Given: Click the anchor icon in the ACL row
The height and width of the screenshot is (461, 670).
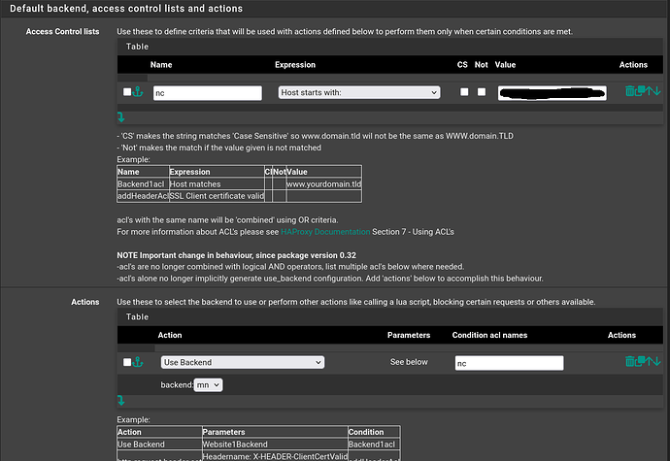Looking at the screenshot, I should (x=137, y=92).
